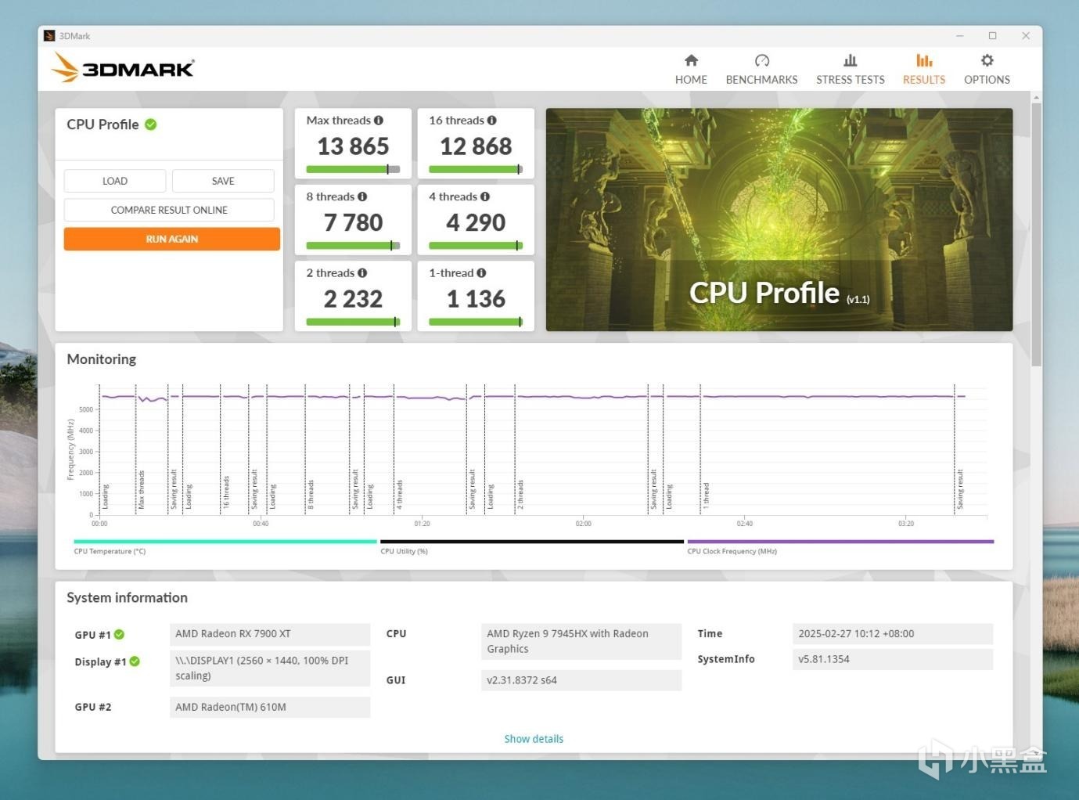This screenshot has width=1079, height=800.
Task: Toggle the CPU Temperature legend series
Action: coord(225,546)
